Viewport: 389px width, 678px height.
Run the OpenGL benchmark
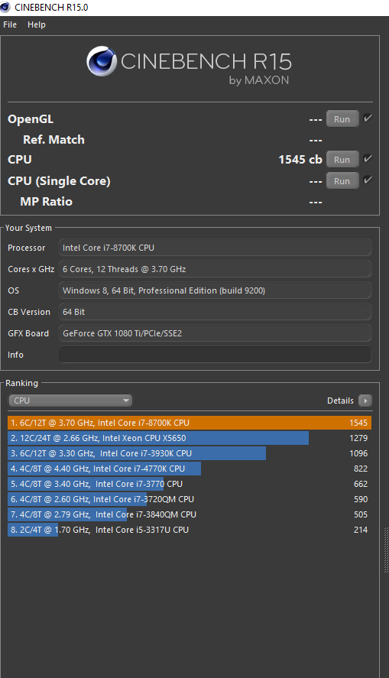click(342, 119)
